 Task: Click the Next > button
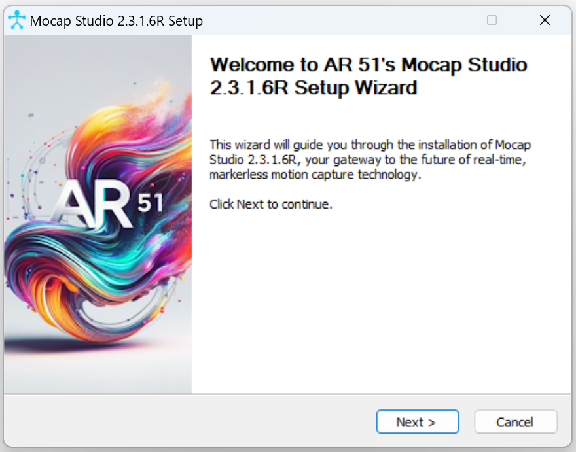click(x=418, y=422)
